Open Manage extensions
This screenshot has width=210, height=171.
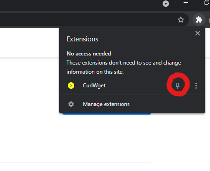(132, 104)
